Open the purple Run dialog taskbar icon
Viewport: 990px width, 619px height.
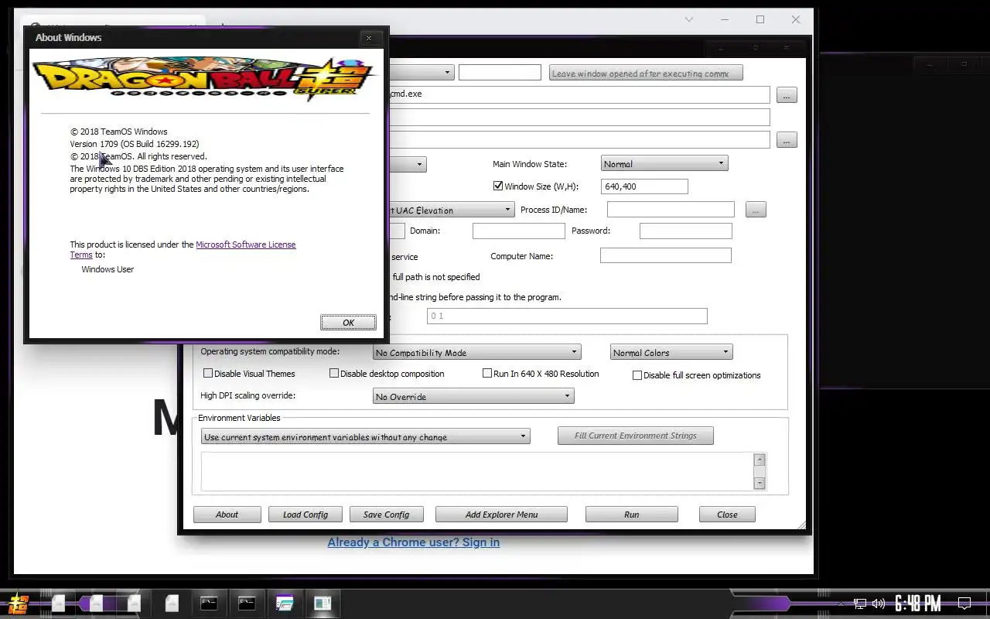pyautogui.click(x=285, y=603)
